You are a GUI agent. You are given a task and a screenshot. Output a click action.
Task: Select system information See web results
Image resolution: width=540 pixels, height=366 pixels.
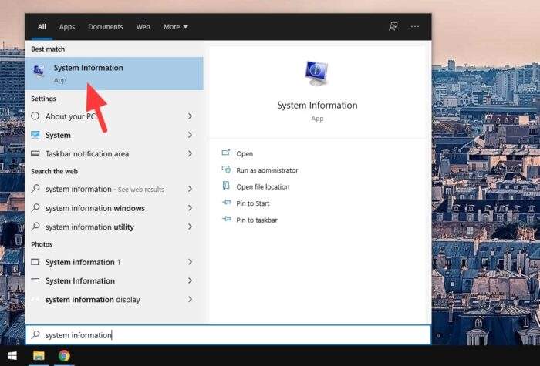(114, 189)
